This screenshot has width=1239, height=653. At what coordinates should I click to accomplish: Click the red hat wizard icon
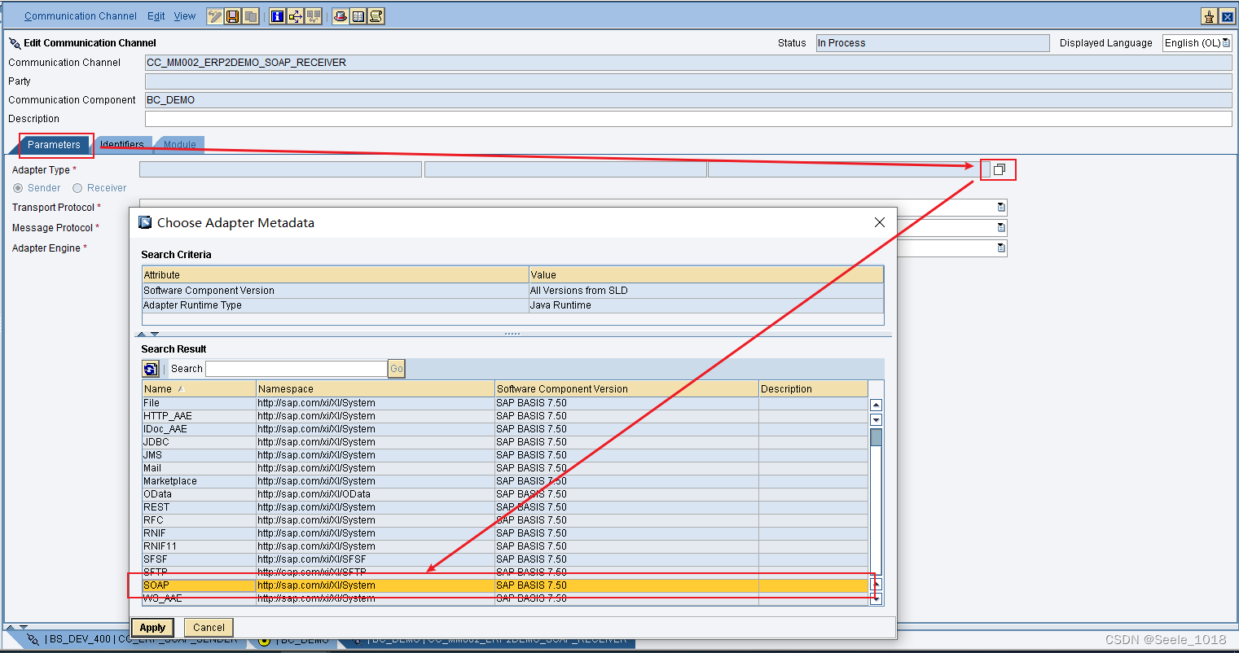click(341, 16)
